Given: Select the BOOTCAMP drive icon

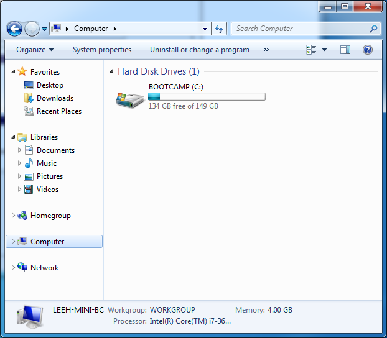Looking at the screenshot, I should (130, 99).
